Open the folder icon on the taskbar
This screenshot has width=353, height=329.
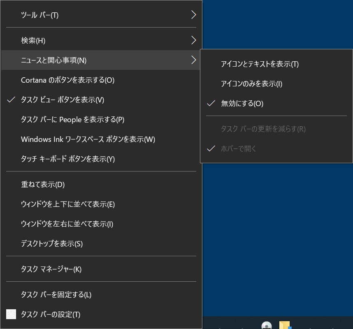coord(285,325)
